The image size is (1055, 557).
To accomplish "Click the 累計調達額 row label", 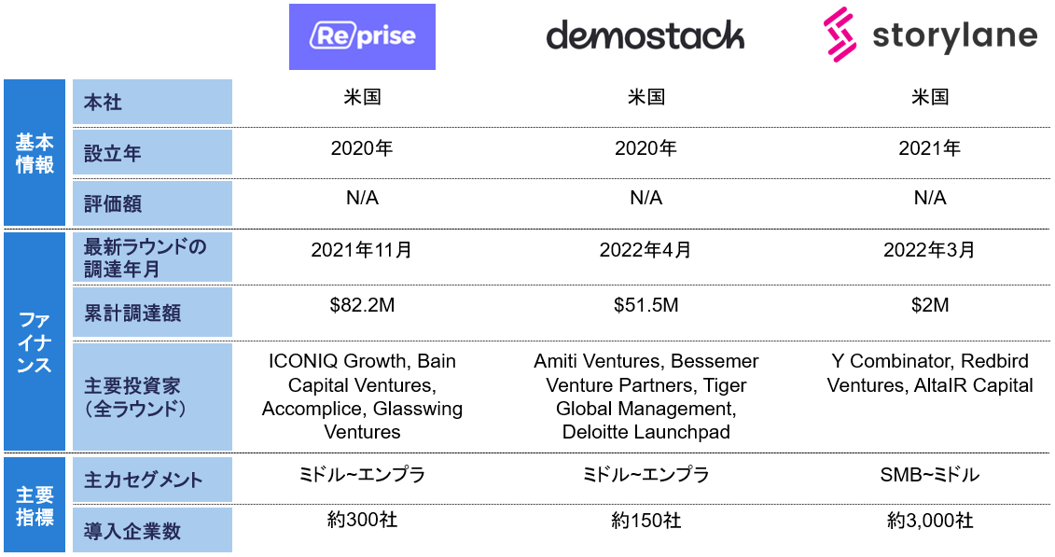I will (153, 313).
